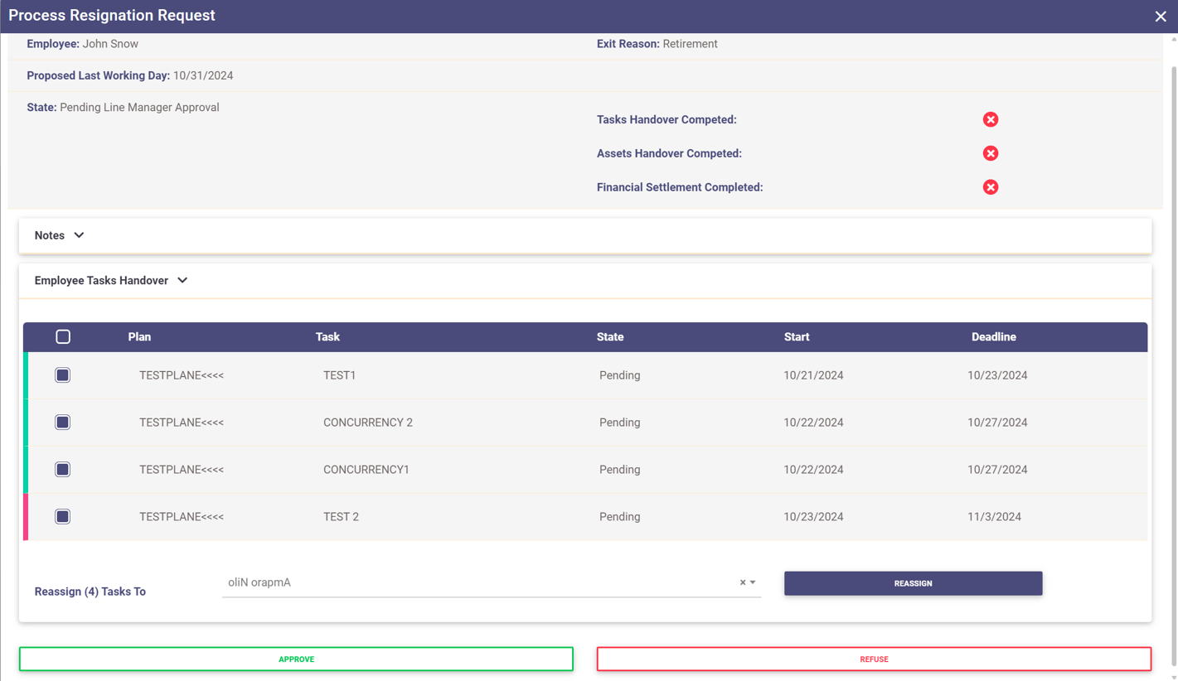
Task: Toggle the select-all tasks header checkbox
Action: pos(63,337)
